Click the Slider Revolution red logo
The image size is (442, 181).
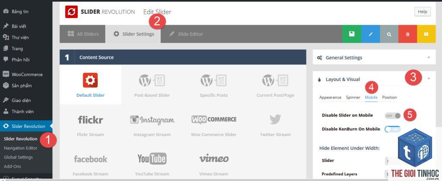(x=71, y=12)
